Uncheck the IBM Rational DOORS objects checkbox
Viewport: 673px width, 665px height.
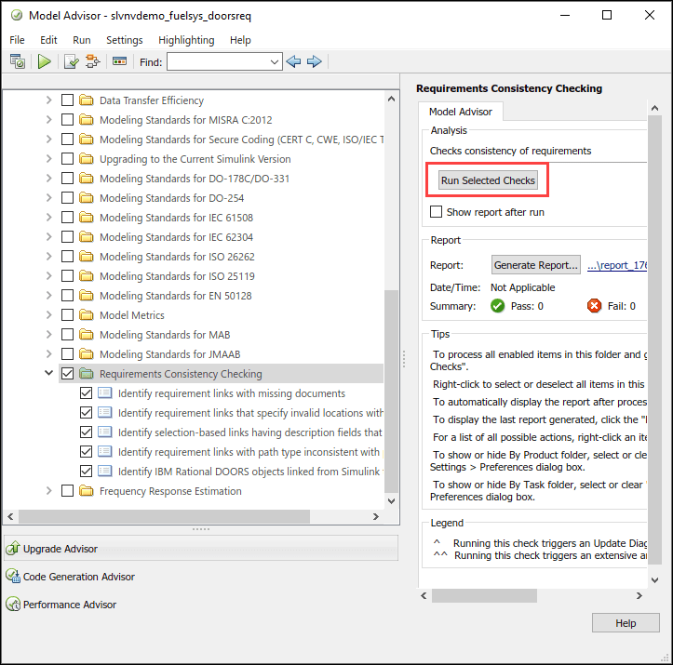[86, 472]
